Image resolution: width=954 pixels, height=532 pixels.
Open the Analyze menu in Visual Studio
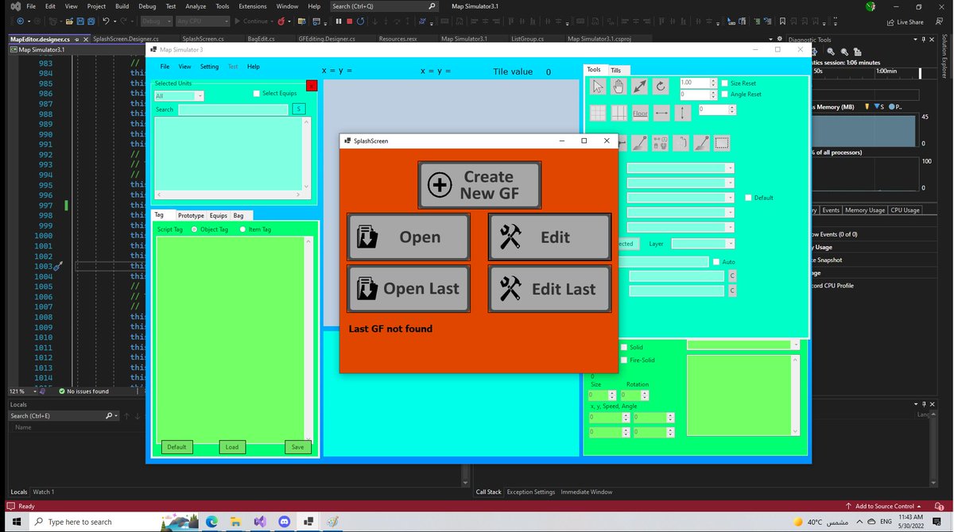click(196, 6)
